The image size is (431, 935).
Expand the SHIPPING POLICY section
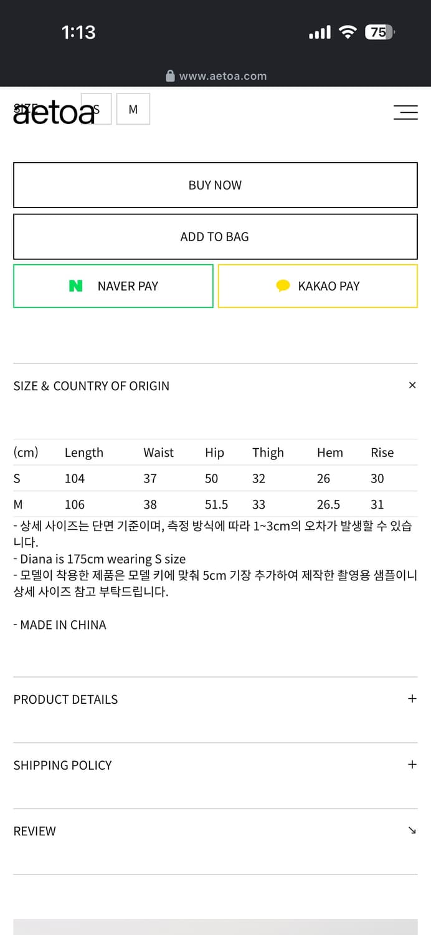[412, 764]
